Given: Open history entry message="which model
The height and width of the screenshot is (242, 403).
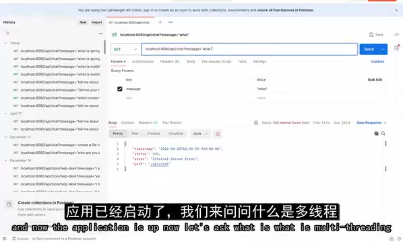Looking at the screenshot, I should (57, 98).
